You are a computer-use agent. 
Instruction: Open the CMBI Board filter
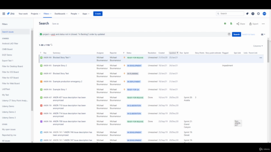point(7,49)
